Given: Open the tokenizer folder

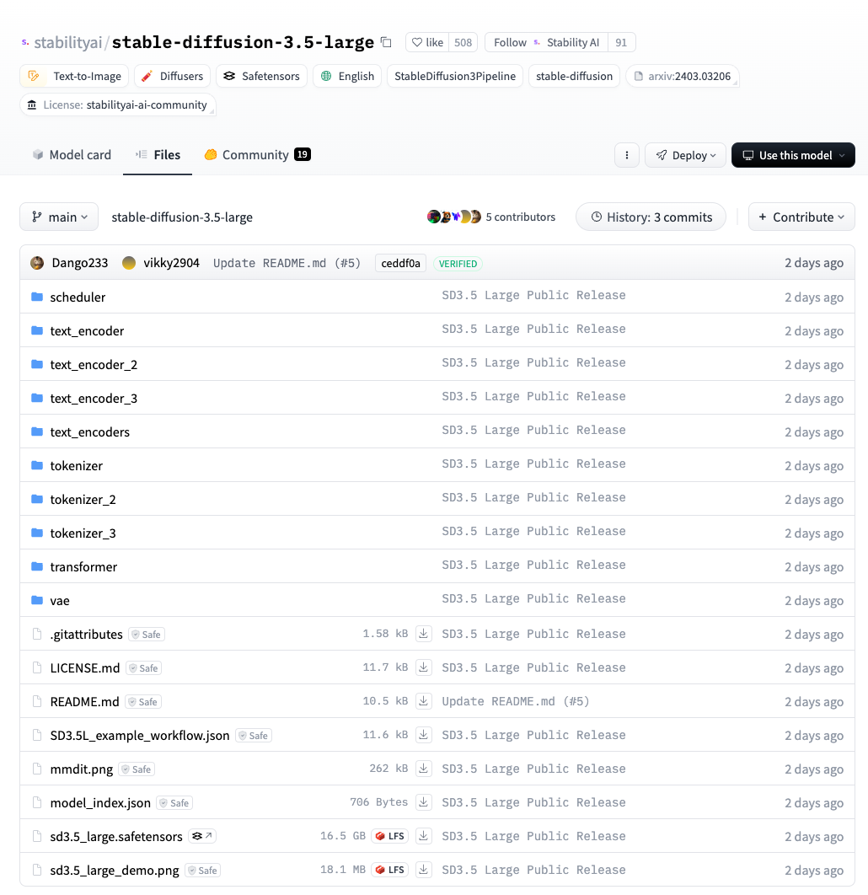Looking at the screenshot, I should pyautogui.click(x=77, y=465).
